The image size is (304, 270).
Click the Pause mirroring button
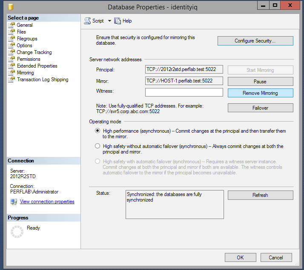pyautogui.click(x=260, y=82)
